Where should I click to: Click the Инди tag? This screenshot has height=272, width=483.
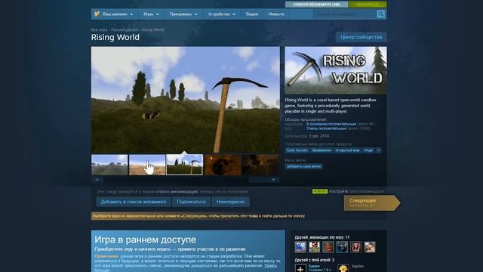368,150
